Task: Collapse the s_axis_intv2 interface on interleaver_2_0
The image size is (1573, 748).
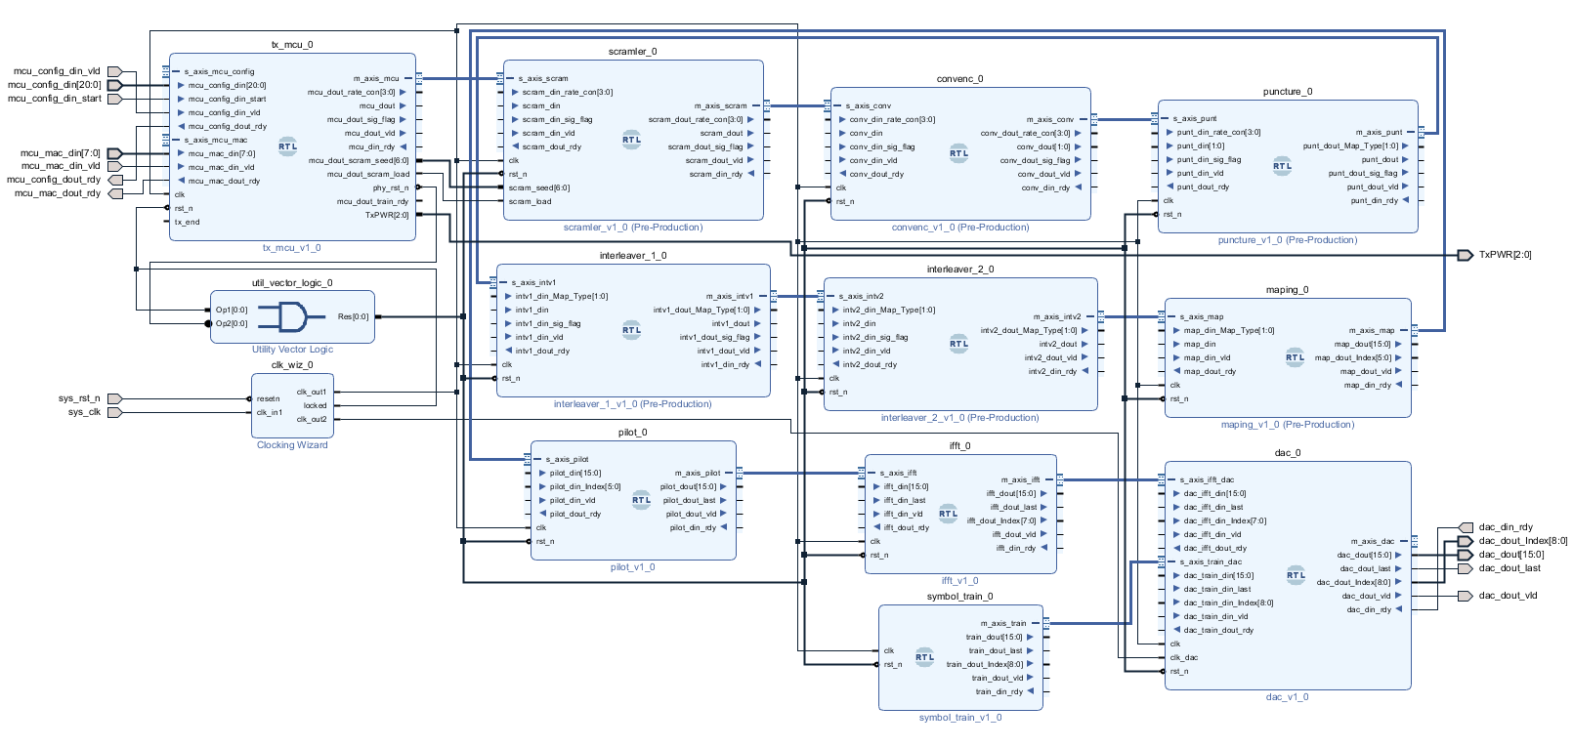Action: pyautogui.click(x=830, y=296)
